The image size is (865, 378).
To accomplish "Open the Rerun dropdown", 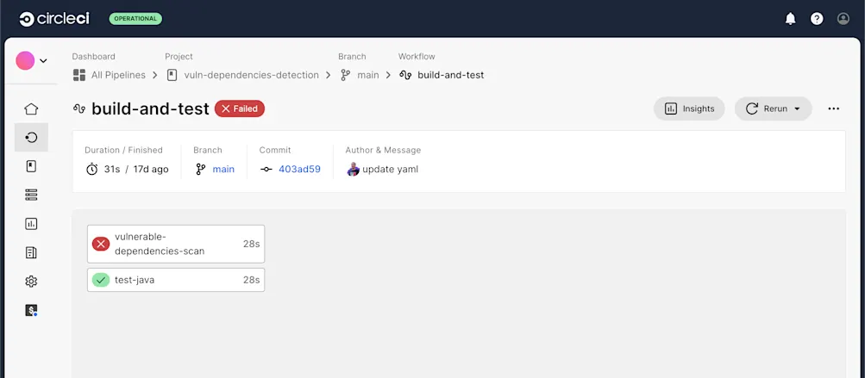I will tap(773, 108).
